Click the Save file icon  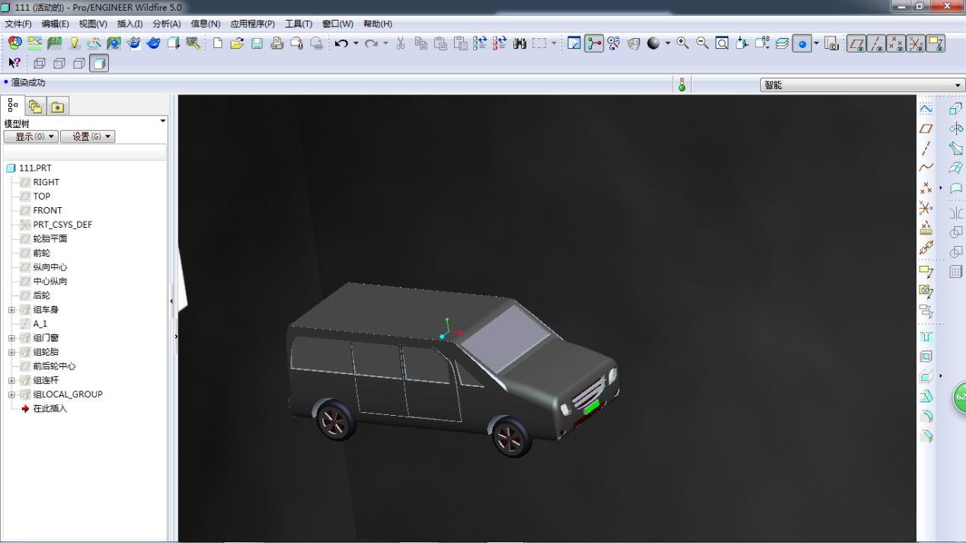[257, 43]
